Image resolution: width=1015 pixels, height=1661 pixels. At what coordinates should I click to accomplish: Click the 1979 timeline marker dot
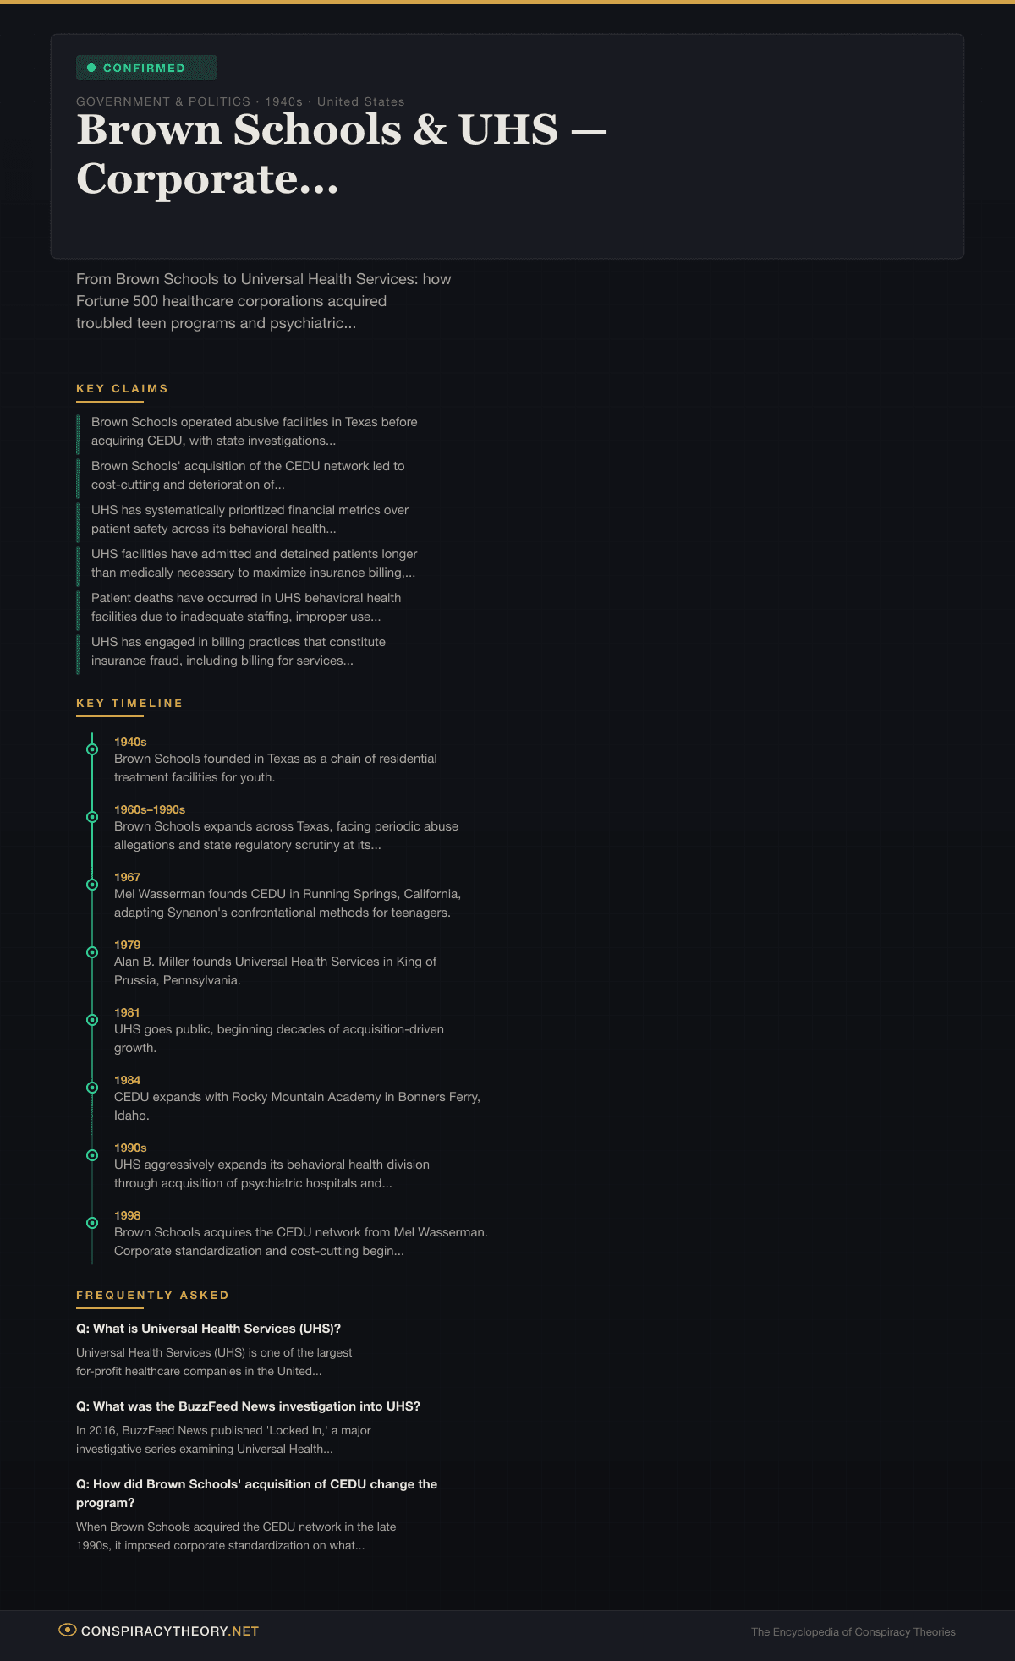(92, 952)
